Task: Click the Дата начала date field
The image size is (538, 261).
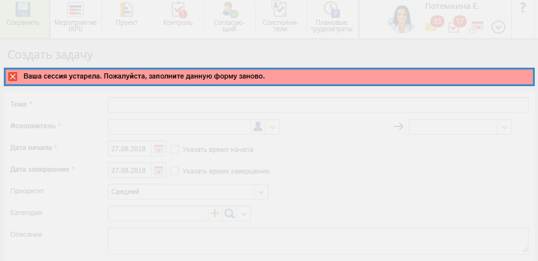Action: click(x=129, y=149)
